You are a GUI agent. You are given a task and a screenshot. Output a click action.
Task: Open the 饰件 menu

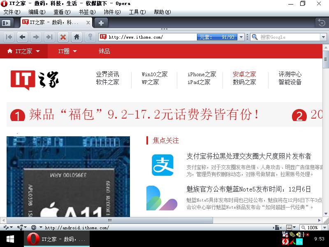point(112,12)
